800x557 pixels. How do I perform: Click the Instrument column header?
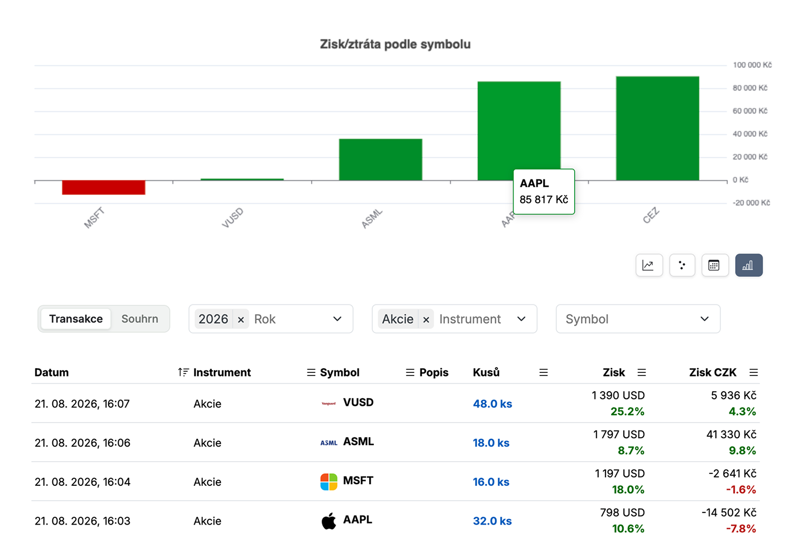(x=222, y=372)
